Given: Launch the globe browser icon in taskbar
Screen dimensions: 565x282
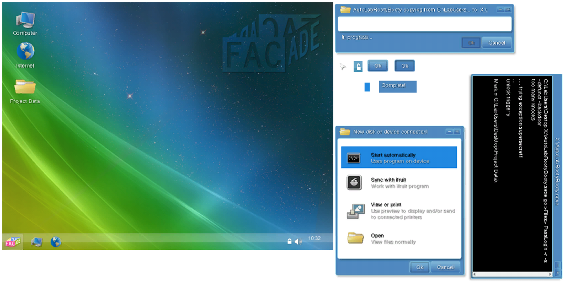Looking at the screenshot, I should point(56,242).
